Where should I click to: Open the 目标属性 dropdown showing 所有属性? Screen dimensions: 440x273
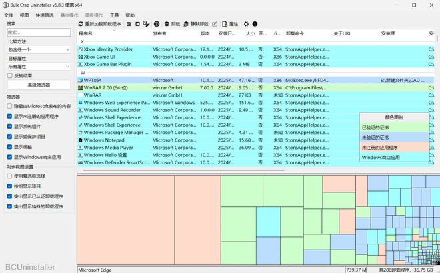pos(39,67)
